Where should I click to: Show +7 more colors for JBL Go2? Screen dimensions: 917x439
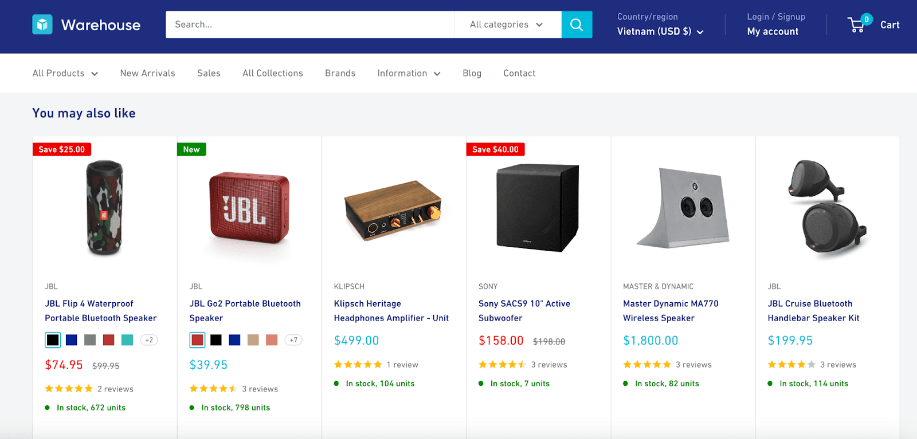pyautogui.click(x=293, y=340)
